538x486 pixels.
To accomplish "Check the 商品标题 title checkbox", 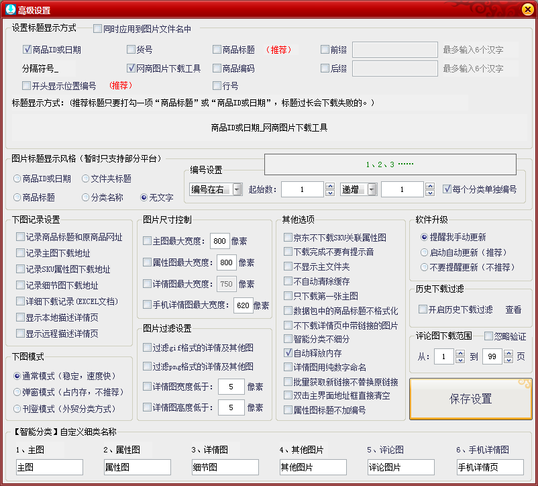I will (217, 50).
